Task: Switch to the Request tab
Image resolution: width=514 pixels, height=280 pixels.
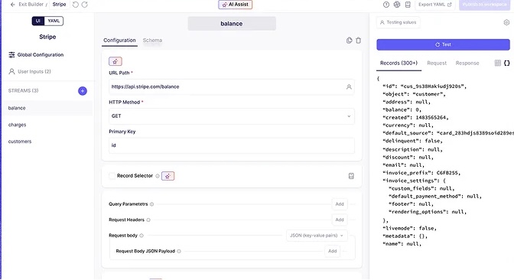Action: point(437,63)
